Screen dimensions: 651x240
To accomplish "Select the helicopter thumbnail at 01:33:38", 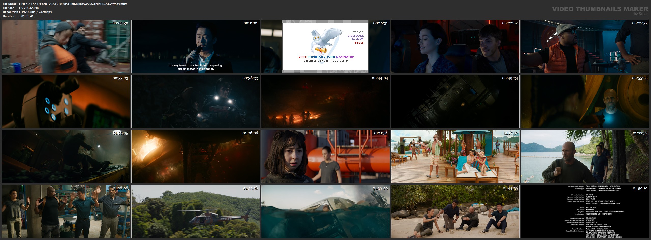I will tap(196, 212).
